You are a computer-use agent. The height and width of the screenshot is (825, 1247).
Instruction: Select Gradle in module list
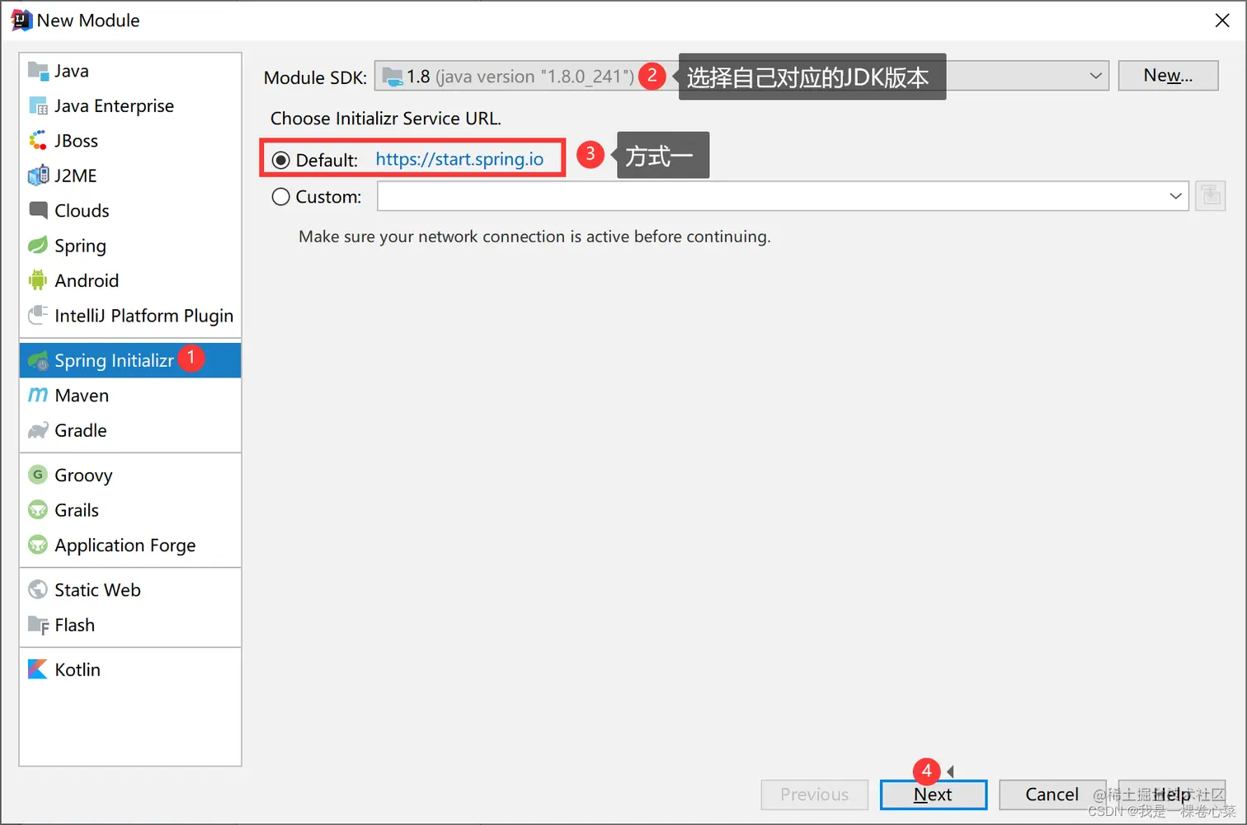pyautogui.click(x=130, y=430)
